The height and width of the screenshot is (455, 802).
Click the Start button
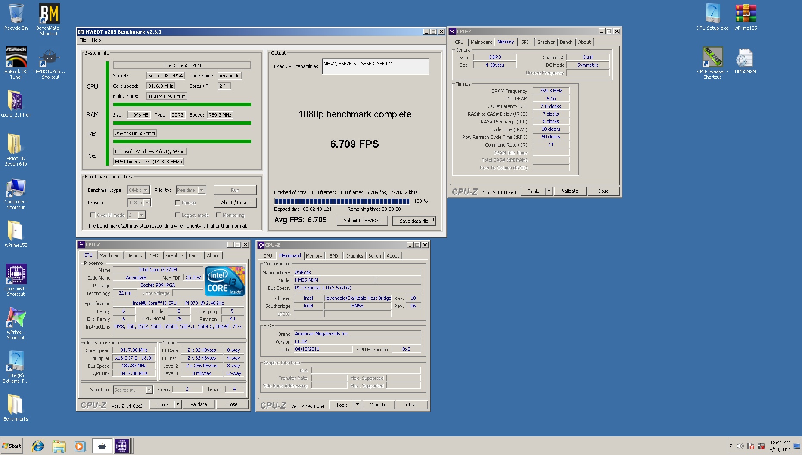(x=12, y=446)
